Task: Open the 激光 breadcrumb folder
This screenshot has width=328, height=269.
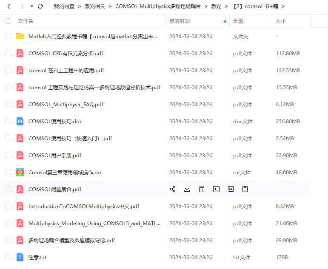Action: point(216,6)
